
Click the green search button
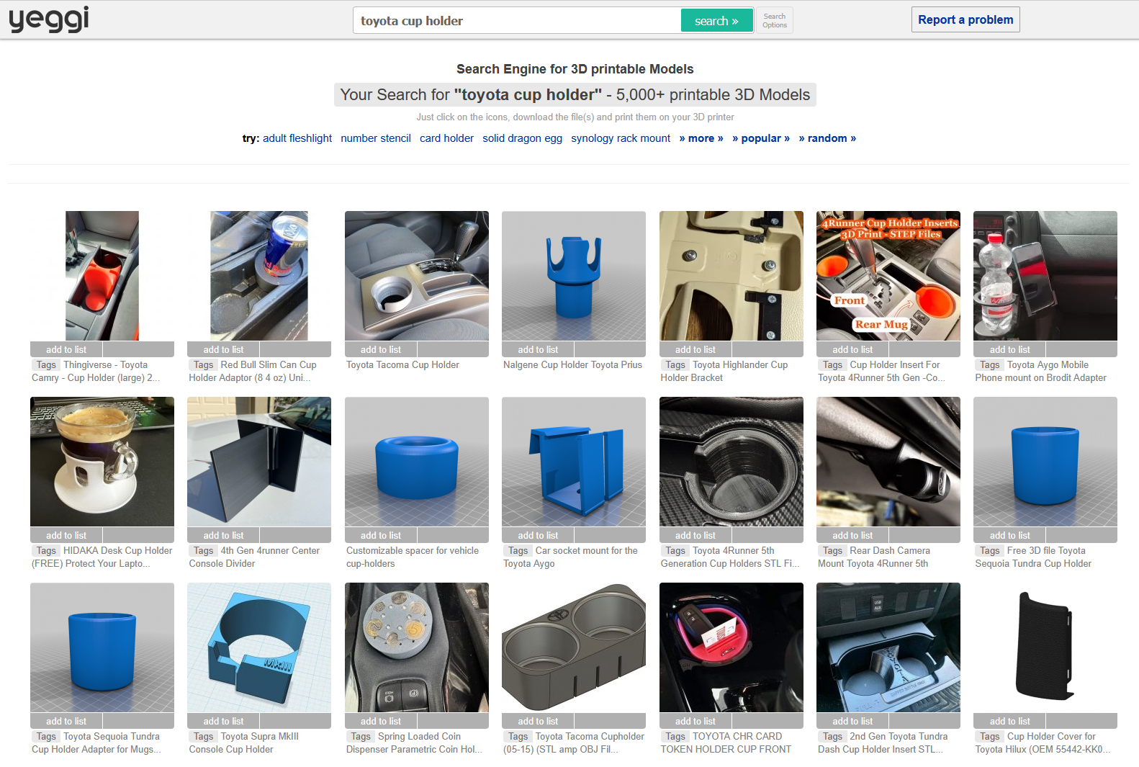(716, 21)
